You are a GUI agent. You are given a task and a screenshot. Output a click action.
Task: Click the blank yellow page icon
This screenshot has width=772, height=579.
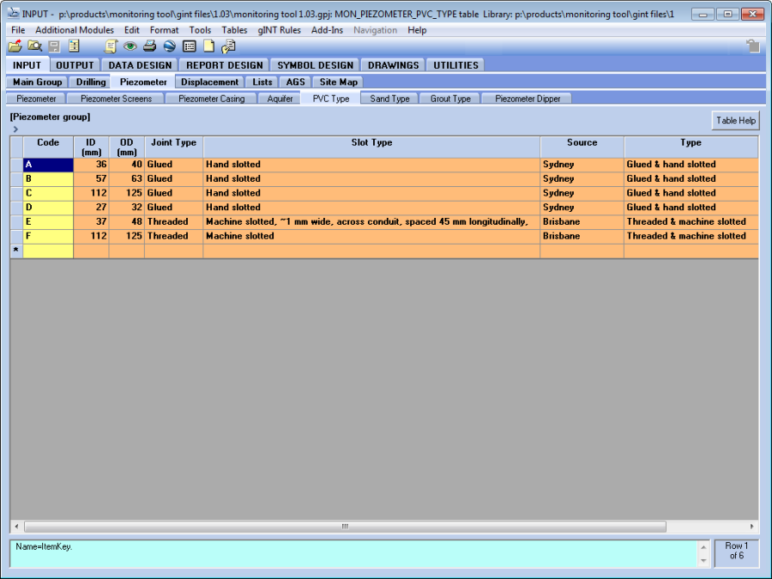(208, 46)
